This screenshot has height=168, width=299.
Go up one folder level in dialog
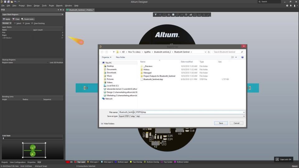(x=114, y=52)
